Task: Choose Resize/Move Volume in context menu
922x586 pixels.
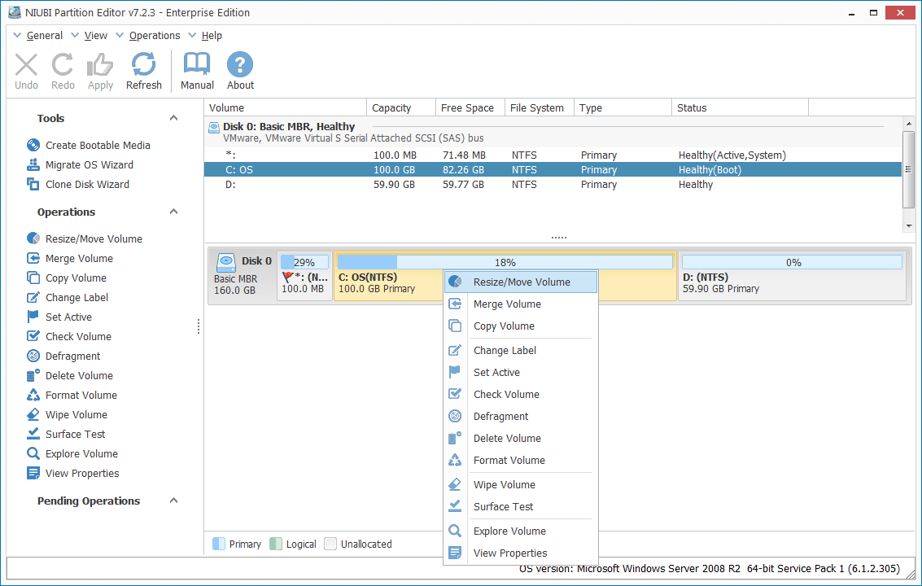Action: click(x=521, y=282)
